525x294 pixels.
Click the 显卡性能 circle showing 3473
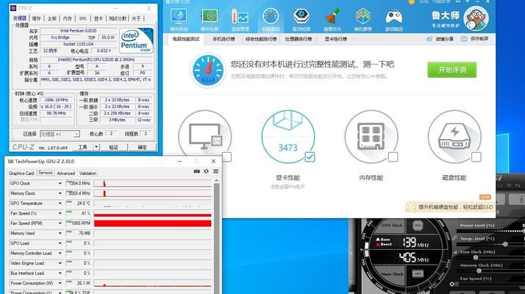288,137
